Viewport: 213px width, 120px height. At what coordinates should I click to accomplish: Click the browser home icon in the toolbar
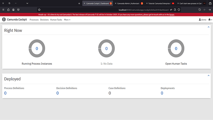[8, 10]
